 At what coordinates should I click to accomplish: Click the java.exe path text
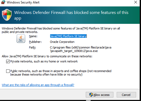click(81, 49)
